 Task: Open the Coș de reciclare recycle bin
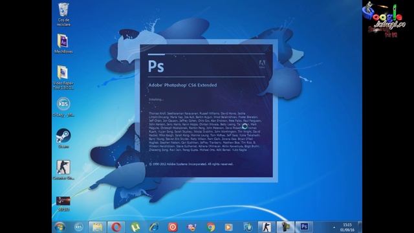tap(63, 14)
